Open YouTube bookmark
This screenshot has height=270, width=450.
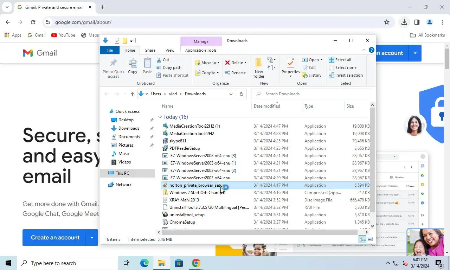(63, 35)
